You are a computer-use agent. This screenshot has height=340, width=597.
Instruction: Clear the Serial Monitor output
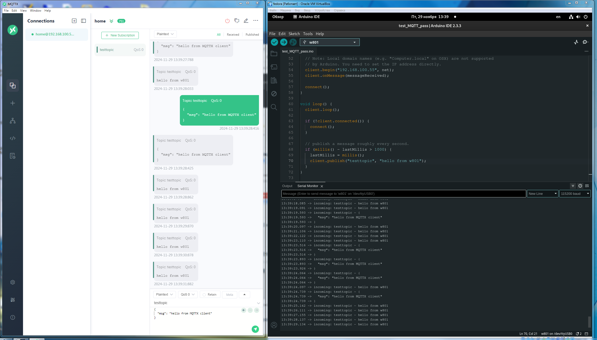pos(587,186)
